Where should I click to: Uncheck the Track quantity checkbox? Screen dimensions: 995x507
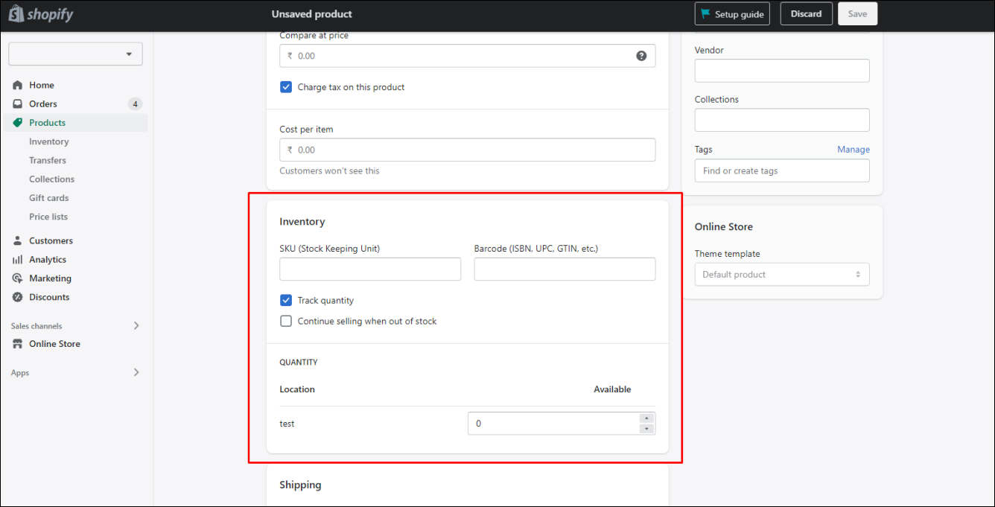[x=286, y=301]
